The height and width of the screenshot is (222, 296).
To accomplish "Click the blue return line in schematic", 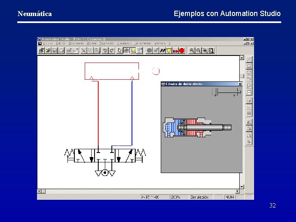I will tap(132, 113).
